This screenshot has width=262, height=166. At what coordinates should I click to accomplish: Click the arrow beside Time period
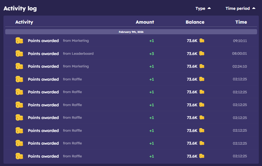[254, 8]
